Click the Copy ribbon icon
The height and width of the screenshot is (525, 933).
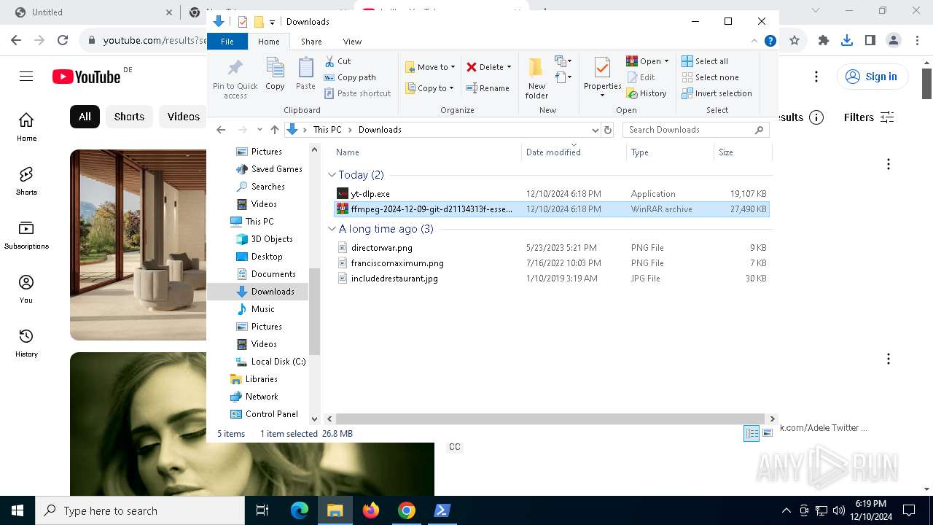tap(275, 74)
